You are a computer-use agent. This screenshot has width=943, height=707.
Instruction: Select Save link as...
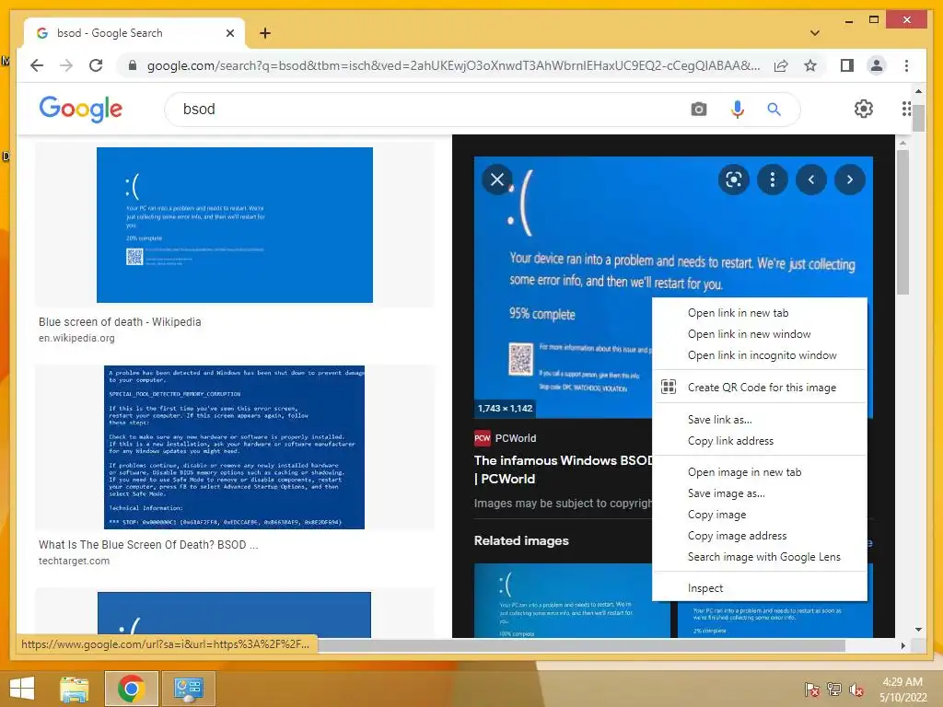click(759, 420)
